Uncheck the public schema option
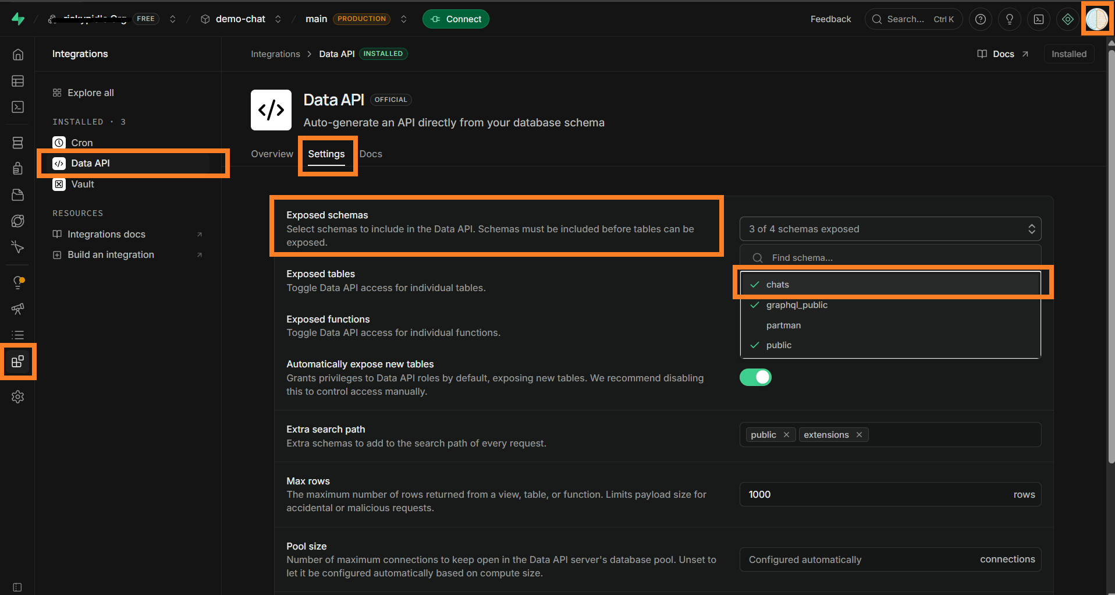1115x595 pixels. tap(890, 345)
